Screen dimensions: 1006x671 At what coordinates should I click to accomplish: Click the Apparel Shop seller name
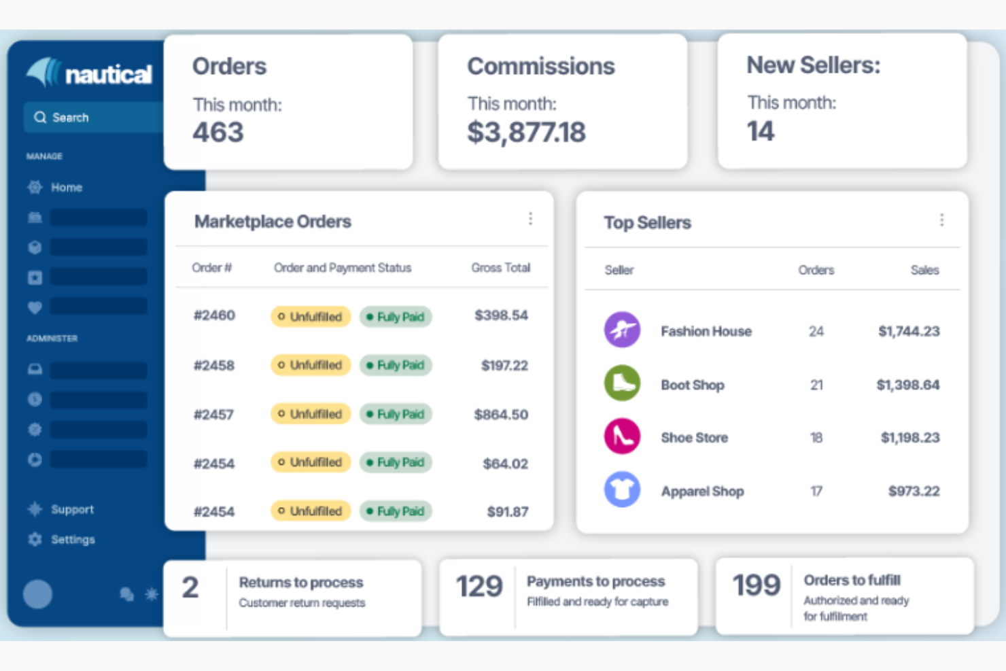[702, 491]
